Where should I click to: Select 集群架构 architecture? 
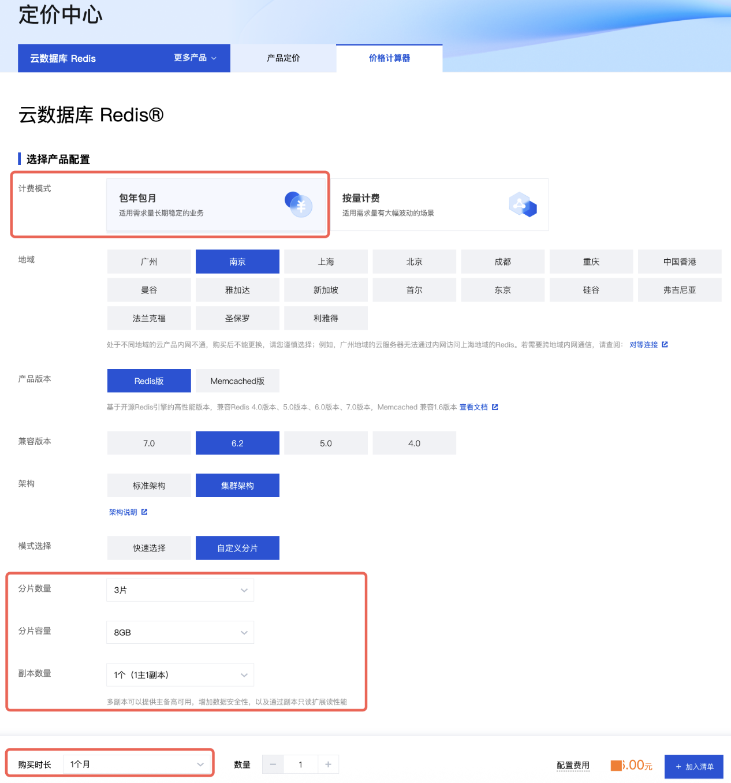(x=237, y=486)
